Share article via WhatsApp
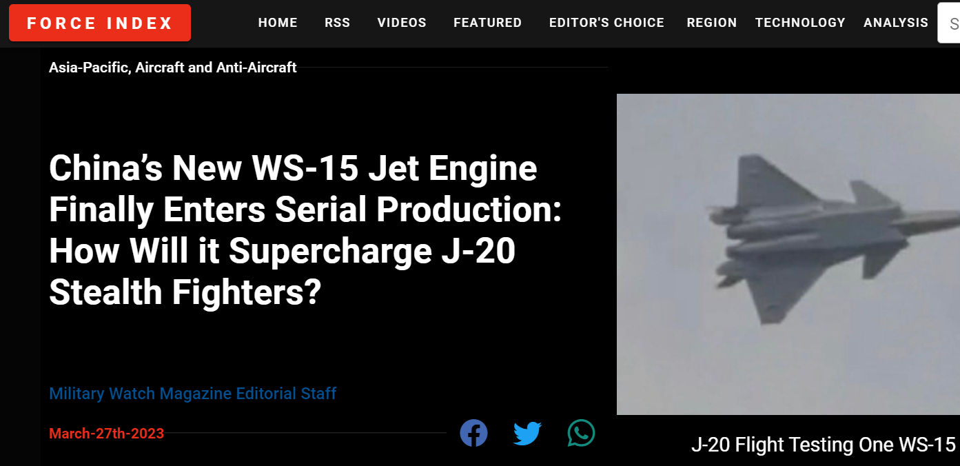The image size is (960, 466). click(581, 433)
